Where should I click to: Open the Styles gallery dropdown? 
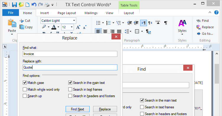(182, 34)
